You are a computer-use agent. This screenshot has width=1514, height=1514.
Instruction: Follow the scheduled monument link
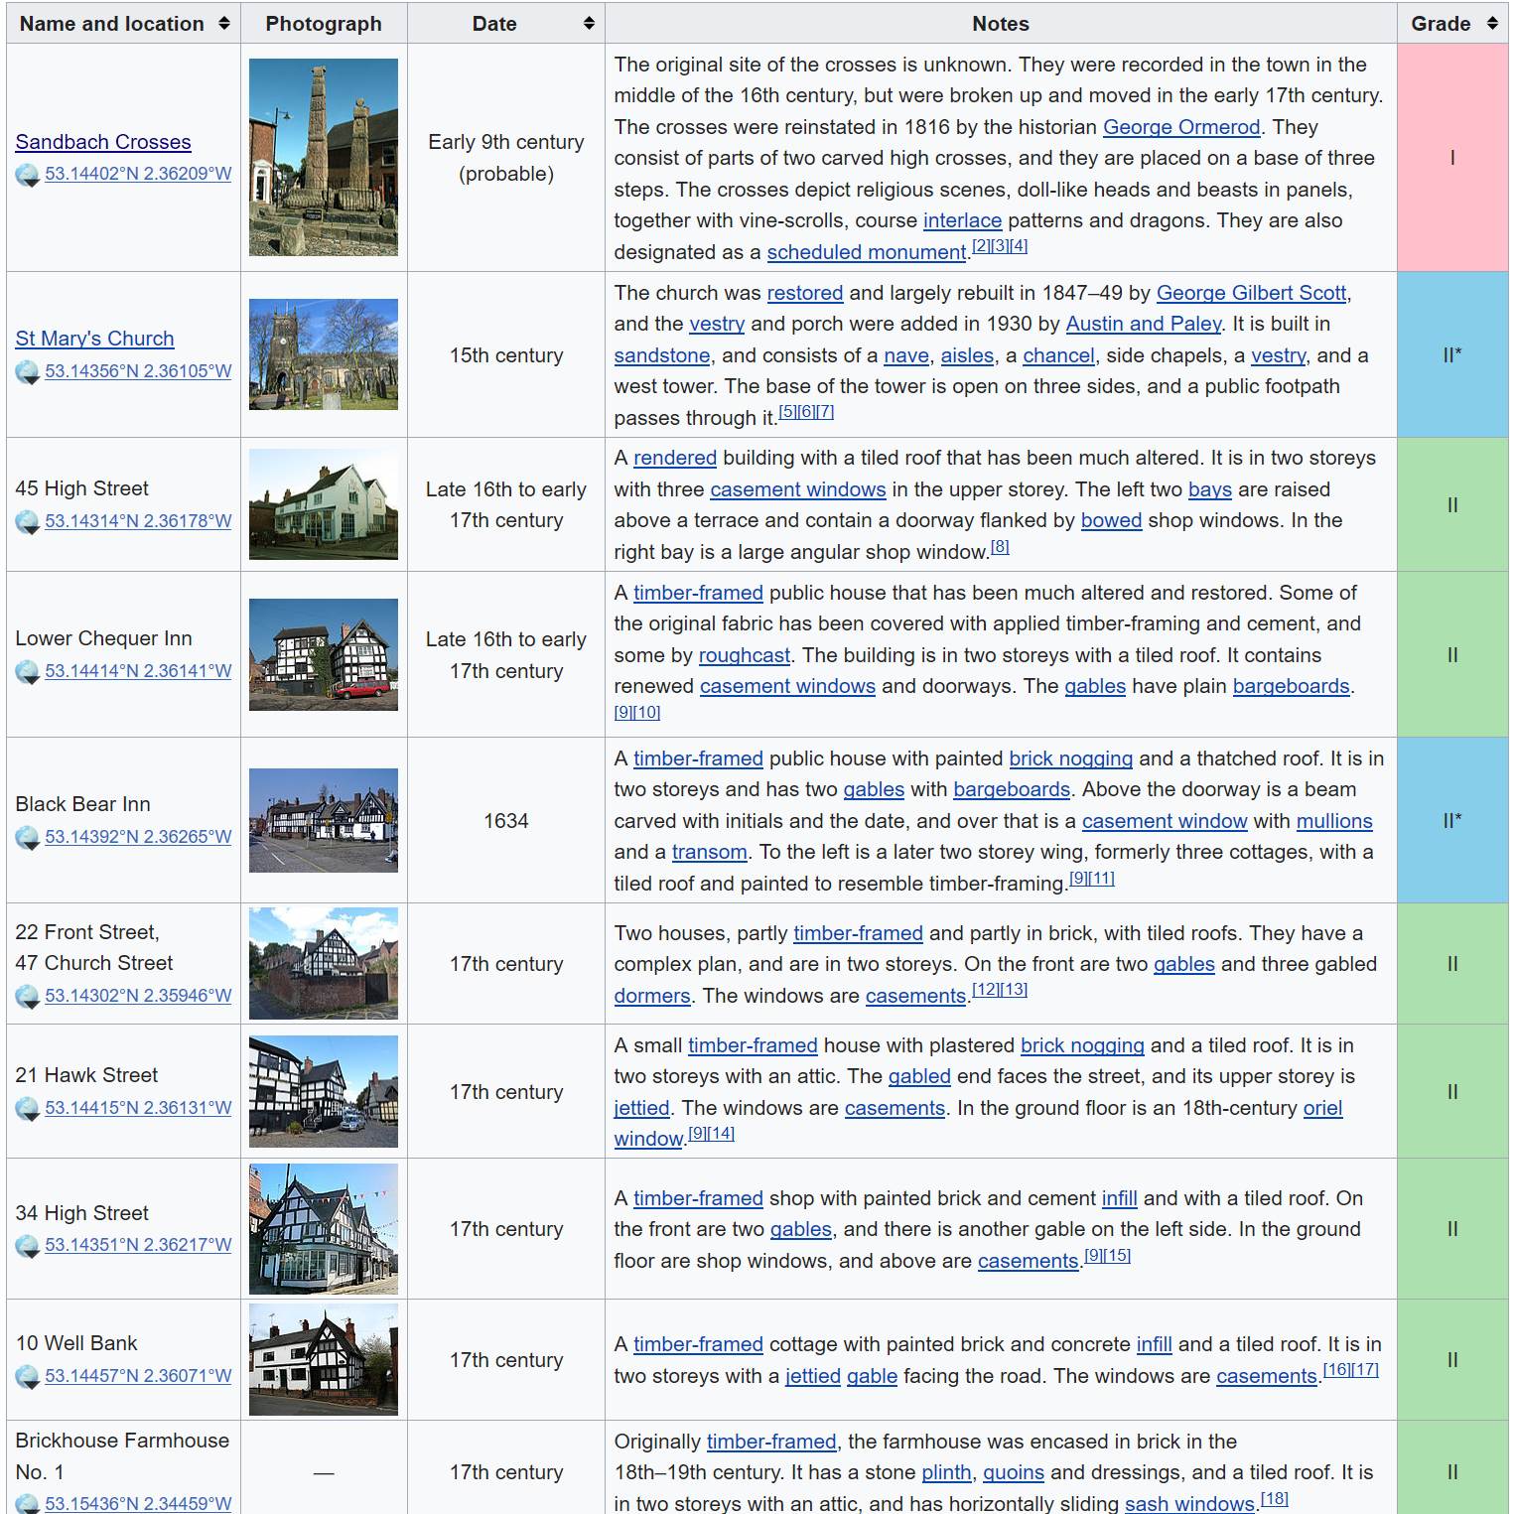pyautogui.click(x=866, y=252)
